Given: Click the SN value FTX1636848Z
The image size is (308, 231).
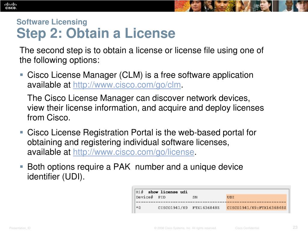Looking at the screenshot, I should tap(206, 208).
